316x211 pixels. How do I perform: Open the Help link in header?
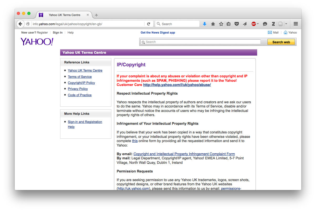pos(70,33)
